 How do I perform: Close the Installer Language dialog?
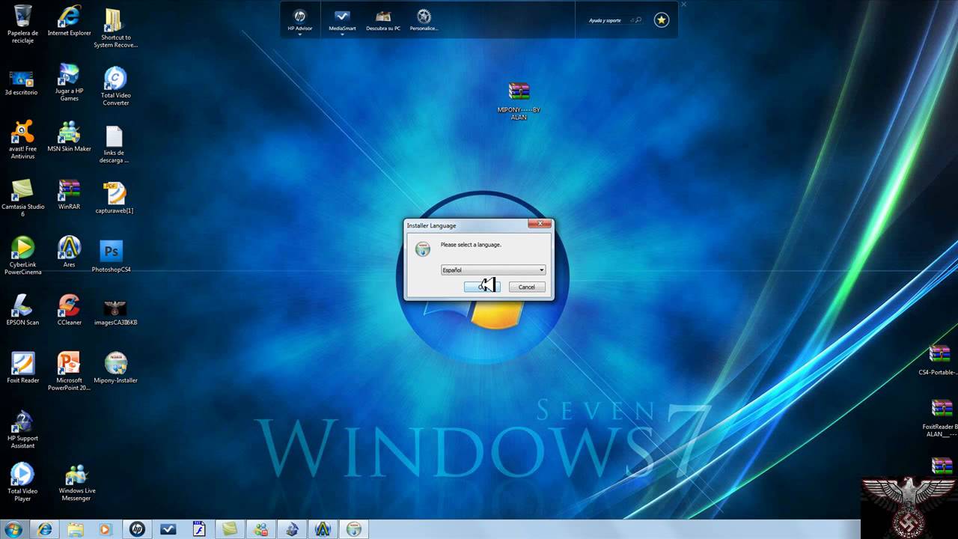[540, 224]
